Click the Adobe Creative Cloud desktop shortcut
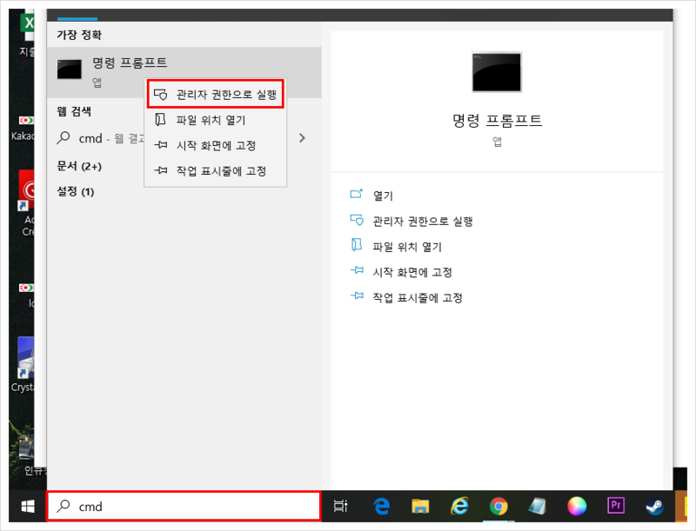Viewport: 696px width, 531px height. [27, 189]
